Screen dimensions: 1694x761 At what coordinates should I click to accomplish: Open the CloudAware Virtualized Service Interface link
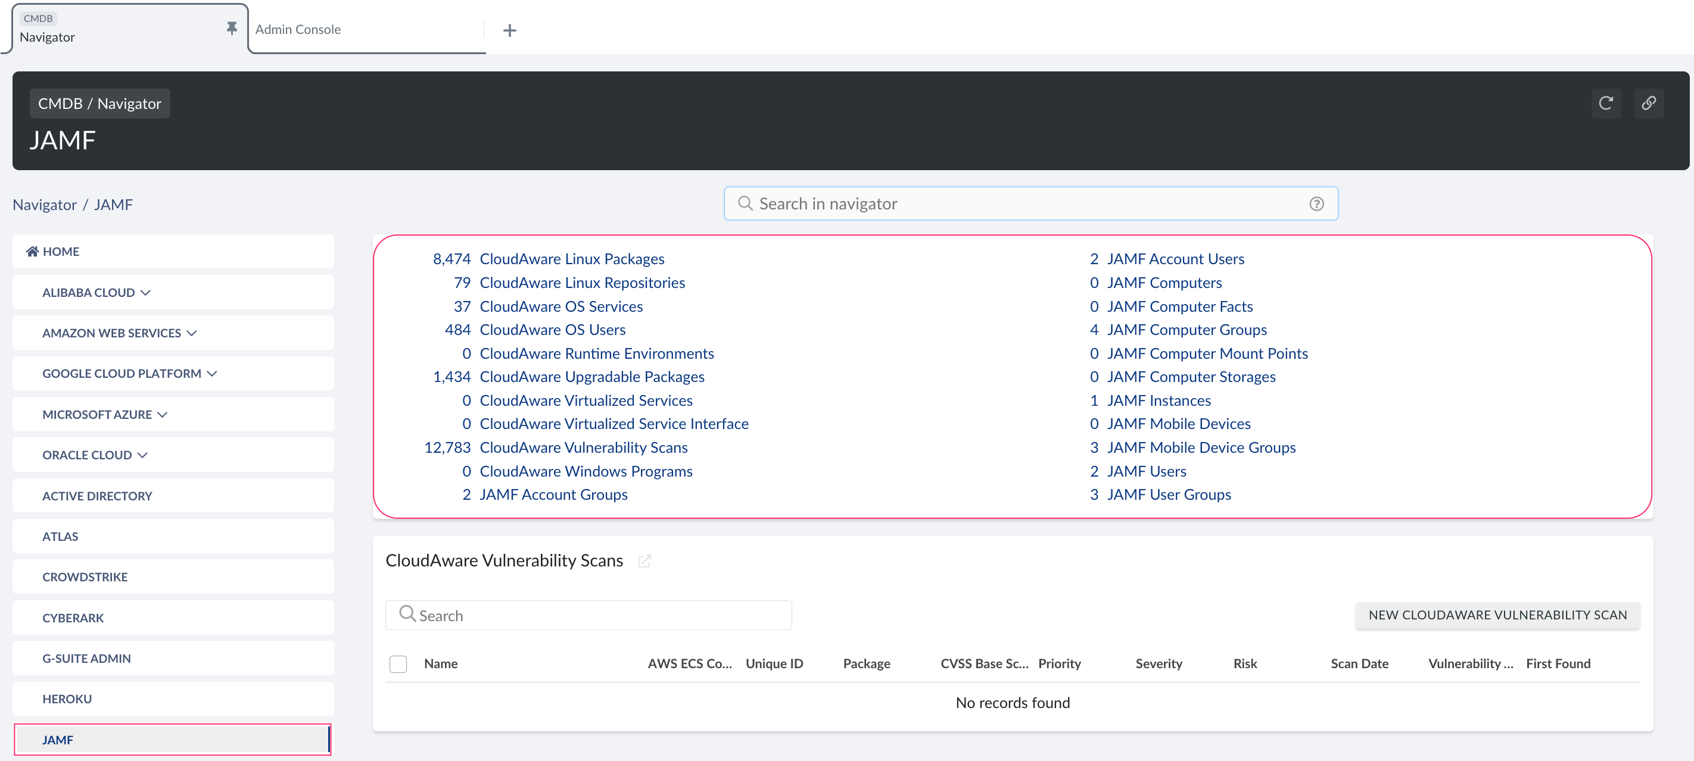[x=614, y=424]
